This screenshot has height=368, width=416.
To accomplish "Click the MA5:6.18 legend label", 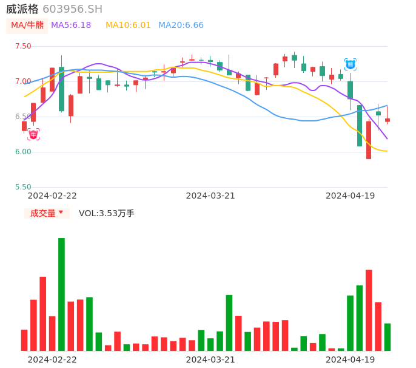I will point(71,26).
